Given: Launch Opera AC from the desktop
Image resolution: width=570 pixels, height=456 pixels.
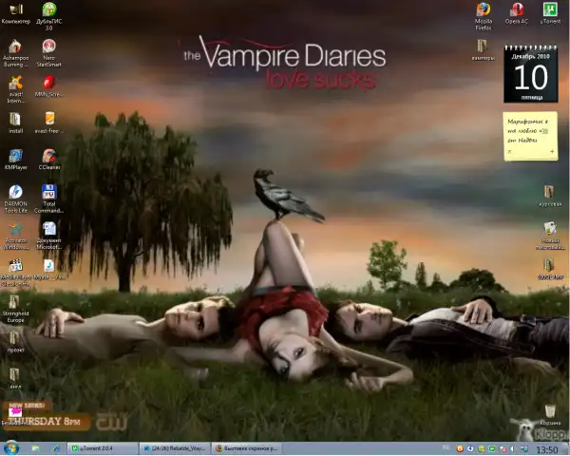Looking at the screenshot, I should tap(517, 9).
